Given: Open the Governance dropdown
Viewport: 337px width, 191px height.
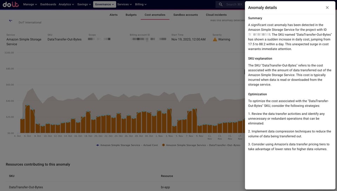Looking at the screenshot, I should click(105, 4).
